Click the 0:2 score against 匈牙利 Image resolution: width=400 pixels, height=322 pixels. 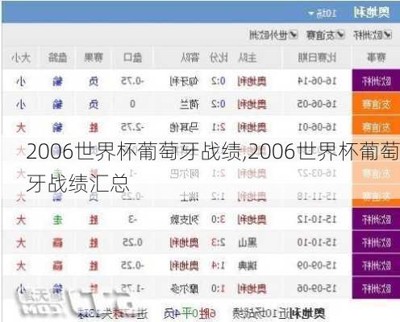pos(219,80)
